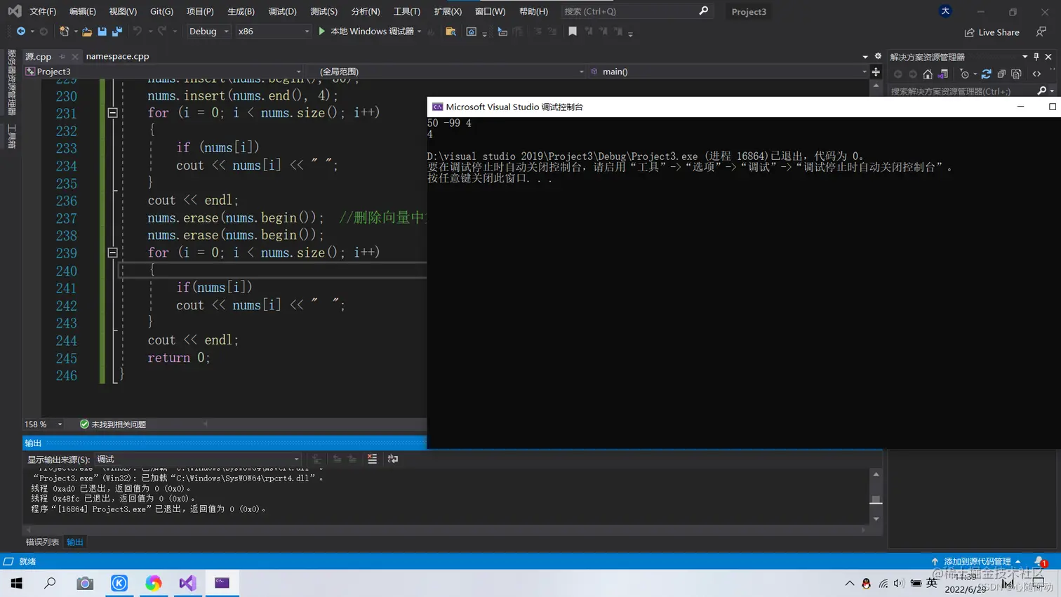Switch to the 错误列表 tab
This screenshot has height=597, width=1061.
click(43, 542)
